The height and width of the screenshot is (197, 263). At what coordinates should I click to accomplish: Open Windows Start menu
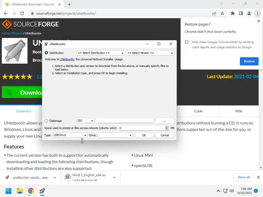8,191
